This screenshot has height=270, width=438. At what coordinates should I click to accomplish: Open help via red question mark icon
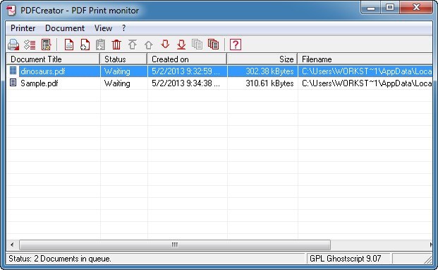point(236,45)
